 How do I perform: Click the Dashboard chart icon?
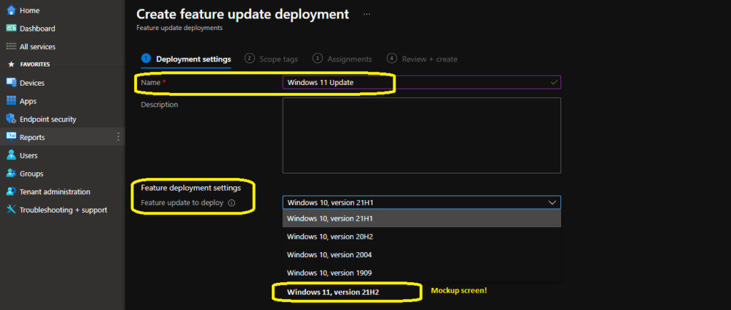pyautogui.click(x=11, y=29)
